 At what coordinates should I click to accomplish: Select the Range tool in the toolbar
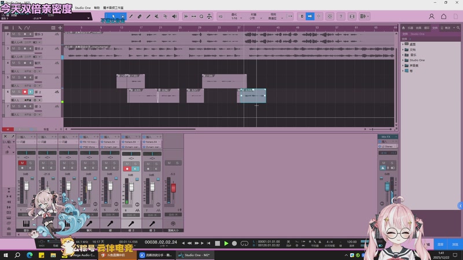(122, 17)
